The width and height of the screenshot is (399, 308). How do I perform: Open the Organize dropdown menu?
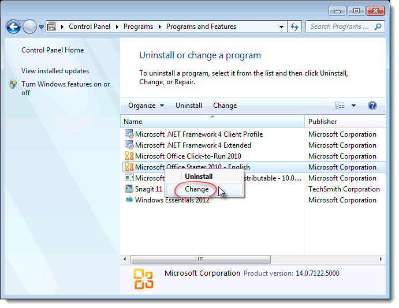click(146, 106)
